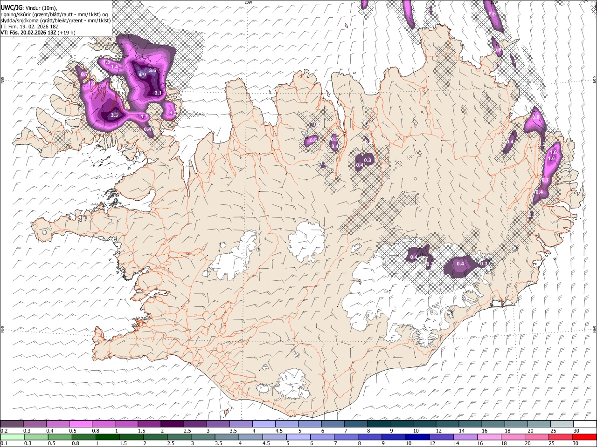Viewport: 597px width, 447px height.
Task: Pick the light lavender snow swatch between 4 and 4.5
Action: pyautogui.click(x=264, y=424)
